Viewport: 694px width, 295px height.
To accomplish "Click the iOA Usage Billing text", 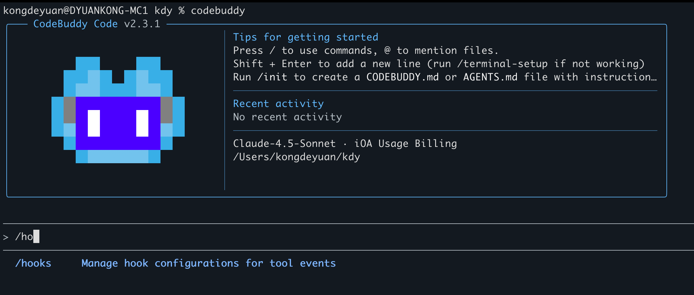I will [x=405, y=144].
